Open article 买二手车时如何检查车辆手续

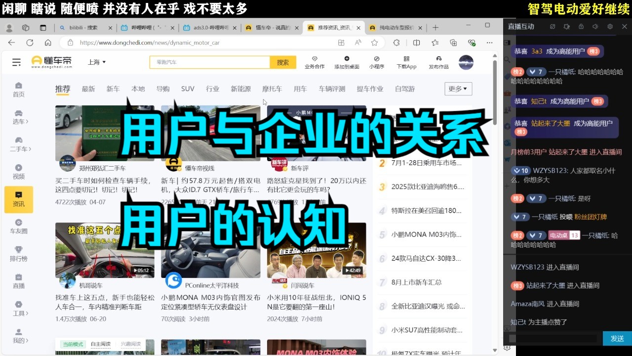tap(105, 185)
